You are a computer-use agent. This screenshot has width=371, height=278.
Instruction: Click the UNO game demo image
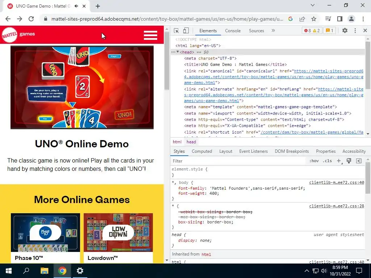pos(82,87)
